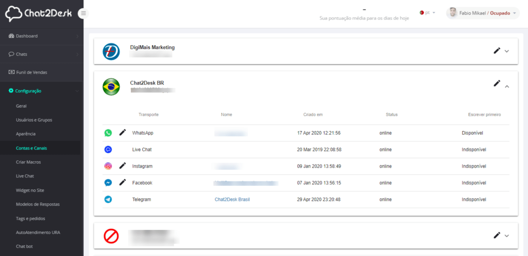
Task: Click the blurred Facebook channel name
Action: (246, 183)
